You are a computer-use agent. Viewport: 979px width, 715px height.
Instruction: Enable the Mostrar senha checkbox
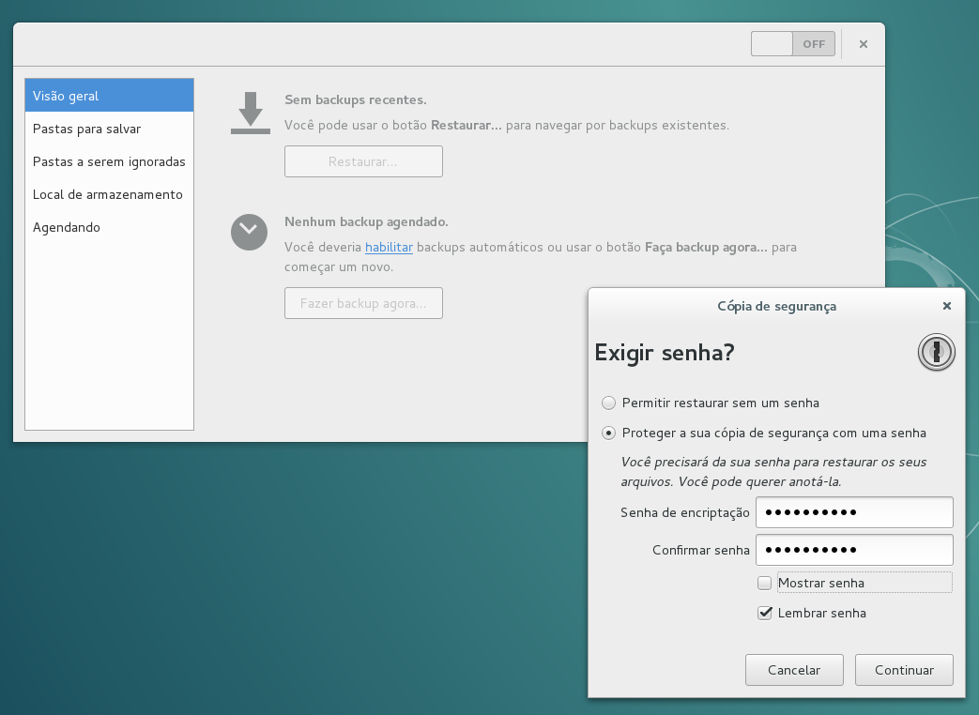[x=764, y=583]
